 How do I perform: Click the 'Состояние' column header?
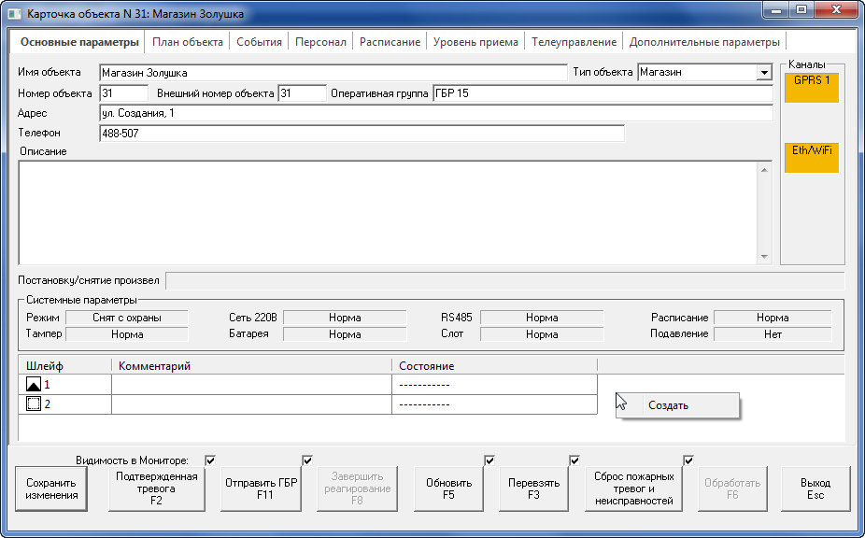(495, 366)
